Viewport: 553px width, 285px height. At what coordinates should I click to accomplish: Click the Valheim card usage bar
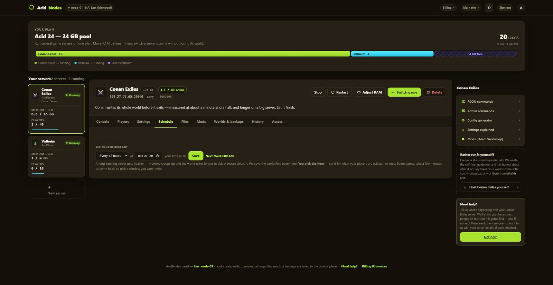point(56,174)
